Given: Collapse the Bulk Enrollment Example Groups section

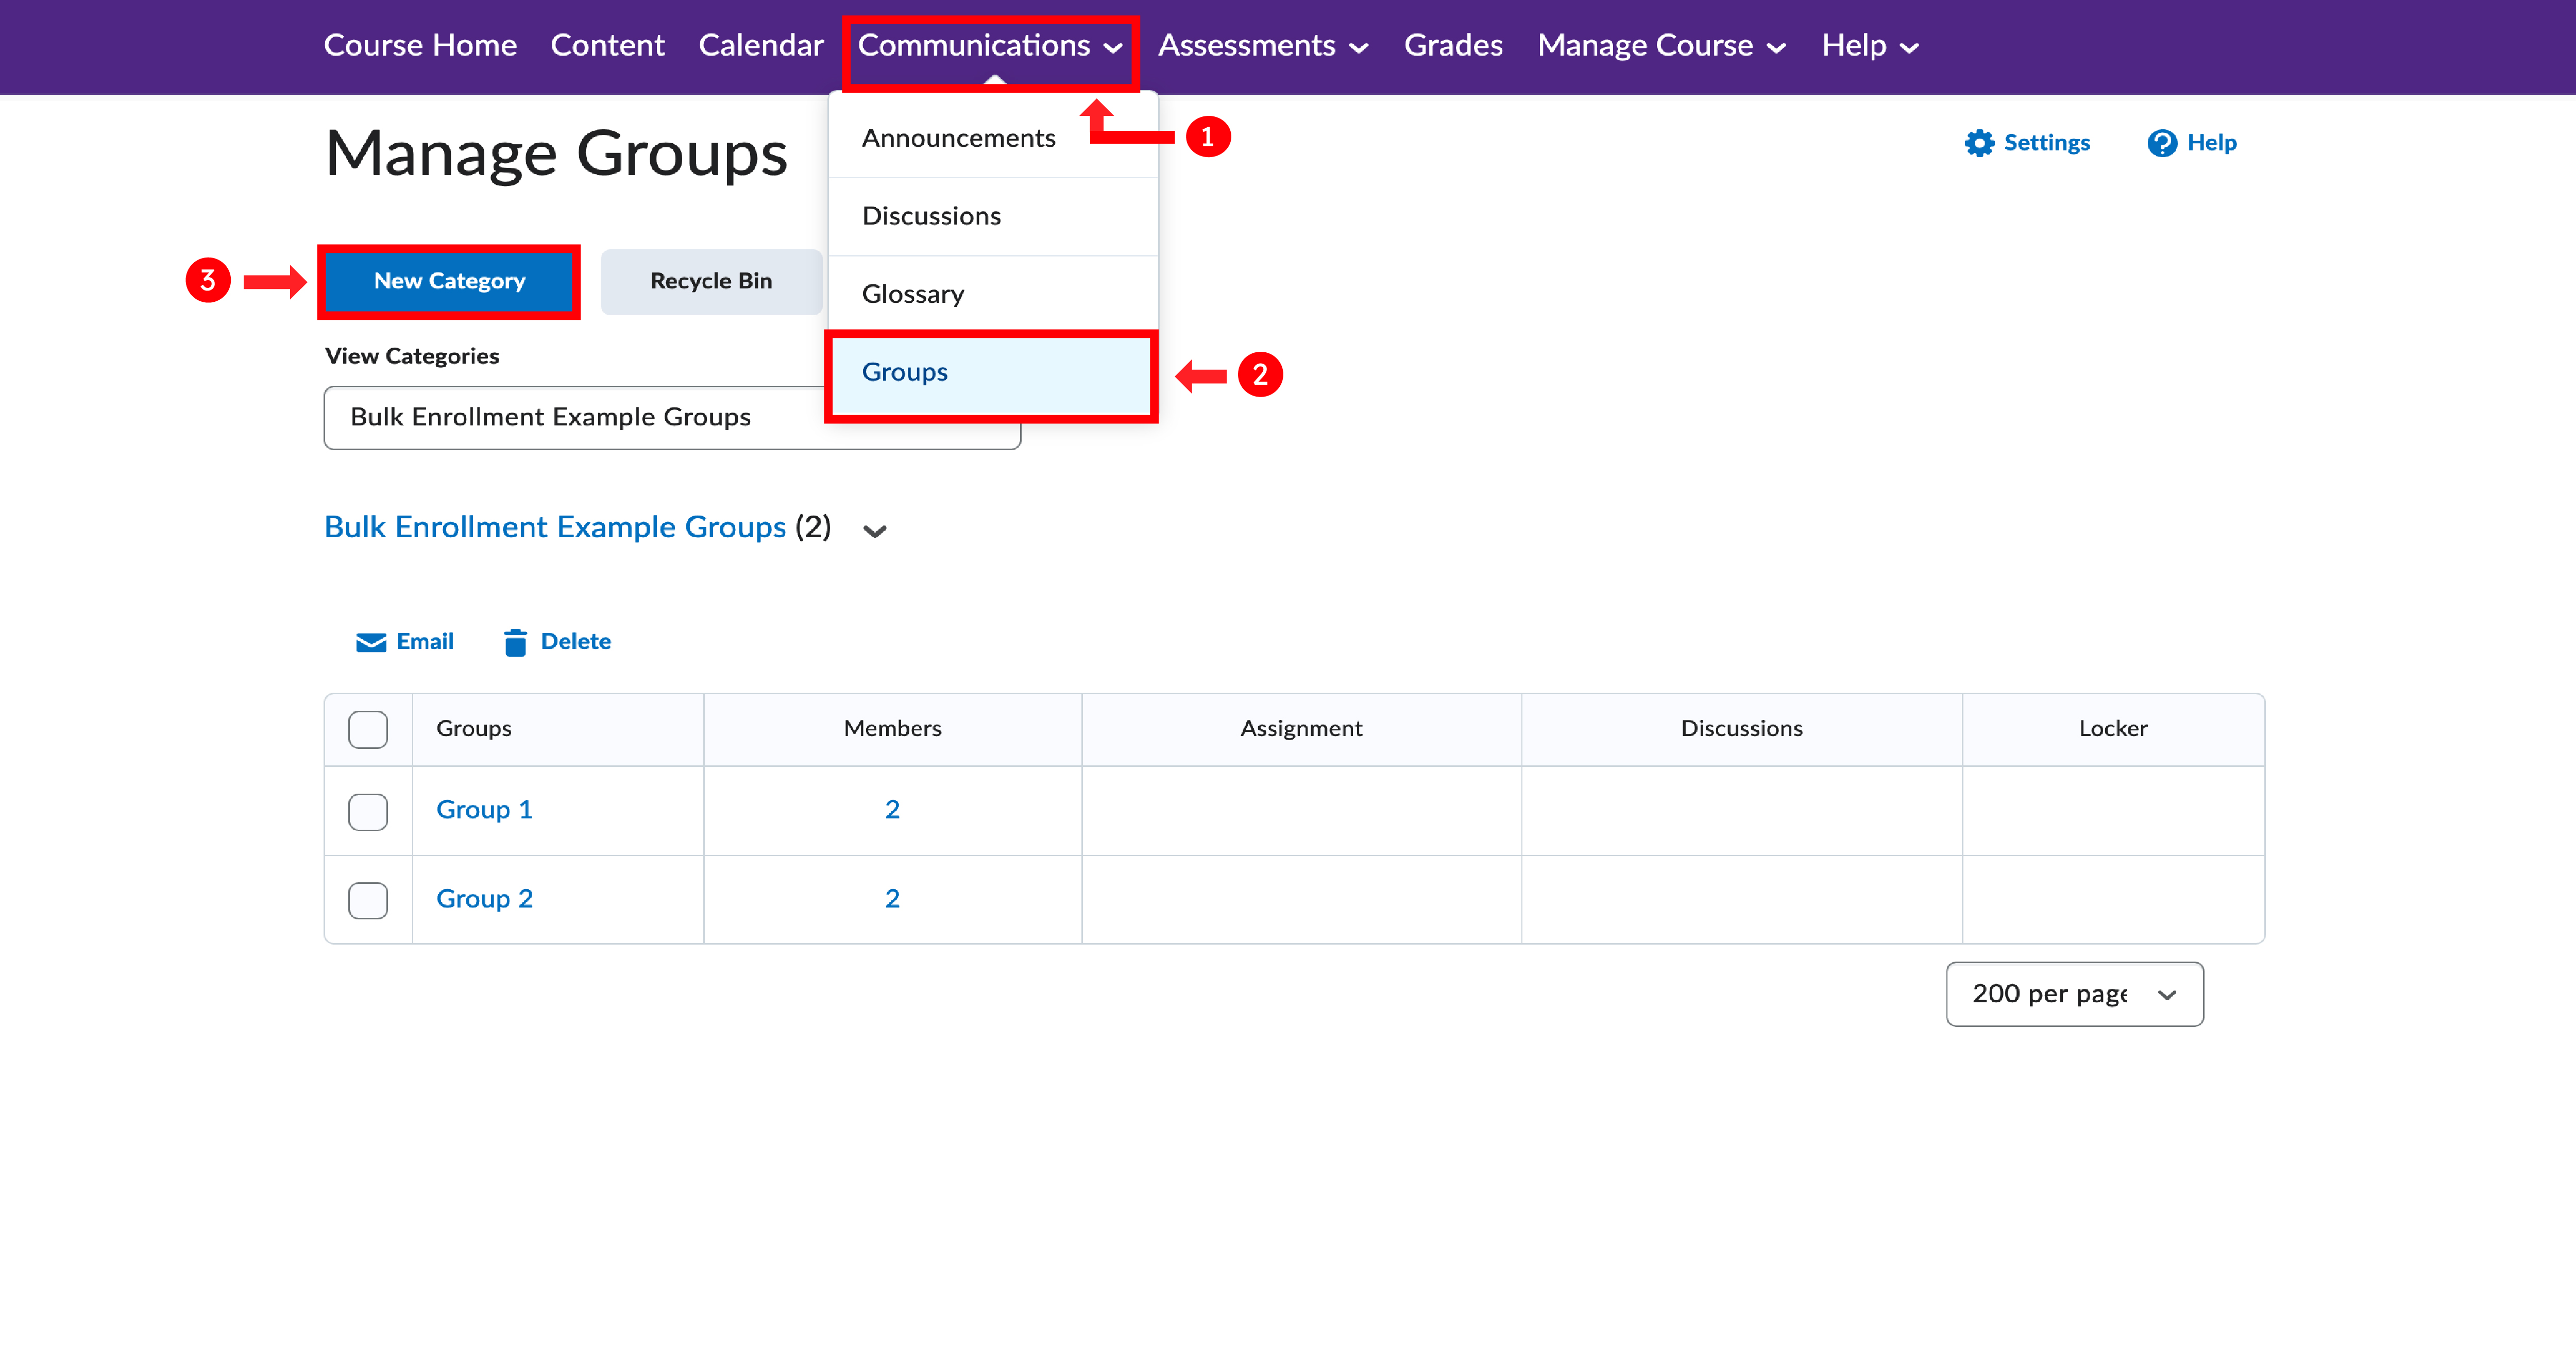Looking at the screenshot, I should tap(873, 530).
